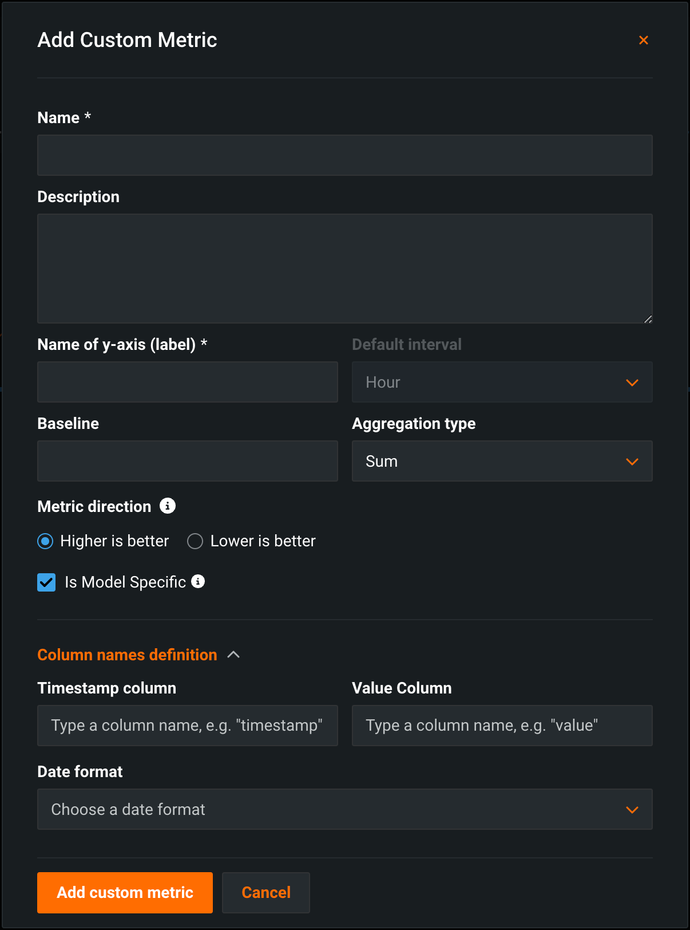Click the Date format dropdown chevron
The width and height of the screenshot is (690, 930).
click(632, 810)
